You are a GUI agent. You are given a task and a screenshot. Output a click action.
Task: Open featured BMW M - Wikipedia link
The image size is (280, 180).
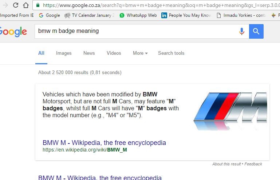point(104,143)
